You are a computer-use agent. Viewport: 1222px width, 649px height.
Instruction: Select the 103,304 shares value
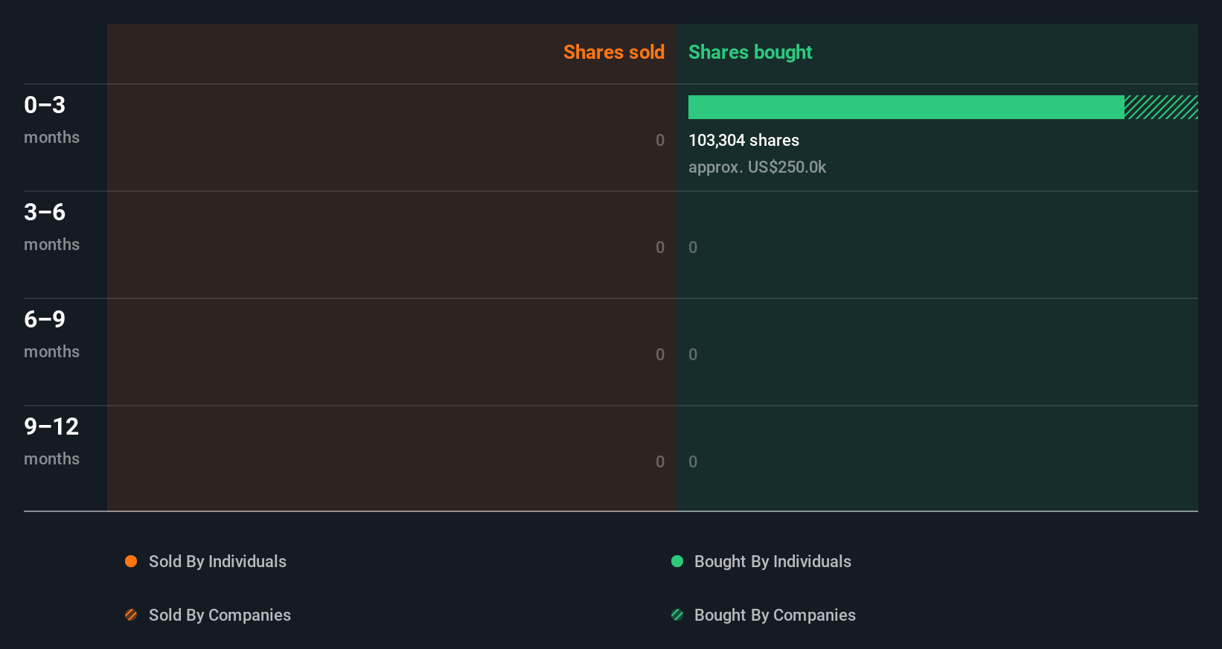point(743,140)
